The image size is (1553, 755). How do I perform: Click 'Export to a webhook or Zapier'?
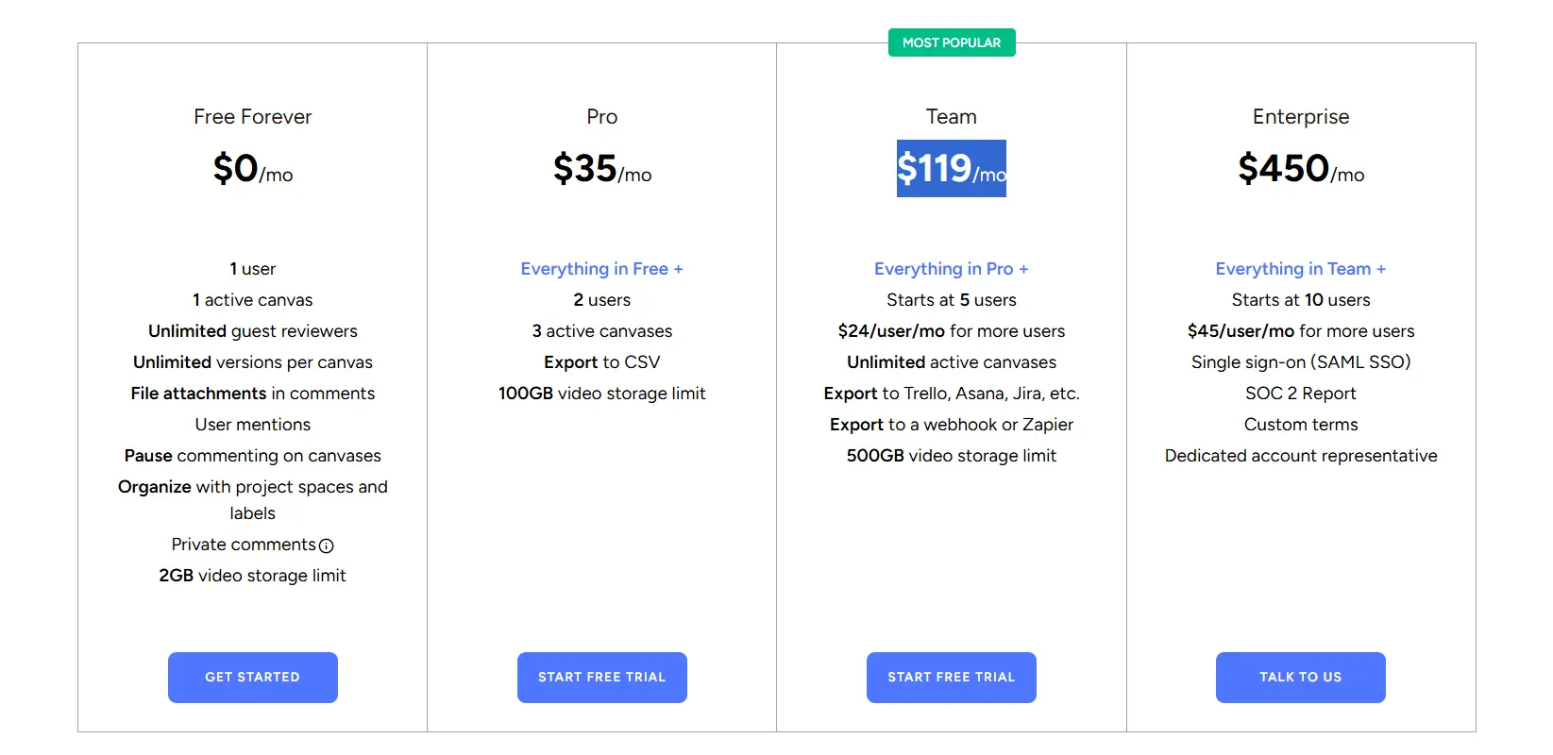tap(951, 425)
